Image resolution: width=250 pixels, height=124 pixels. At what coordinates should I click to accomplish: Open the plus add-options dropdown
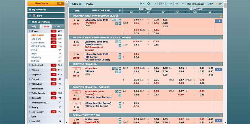coord(142,4)
